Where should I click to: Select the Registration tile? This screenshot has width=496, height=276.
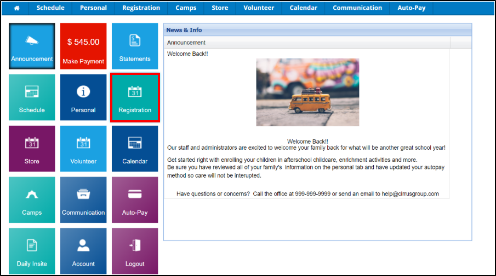click(x=135, y=97)
